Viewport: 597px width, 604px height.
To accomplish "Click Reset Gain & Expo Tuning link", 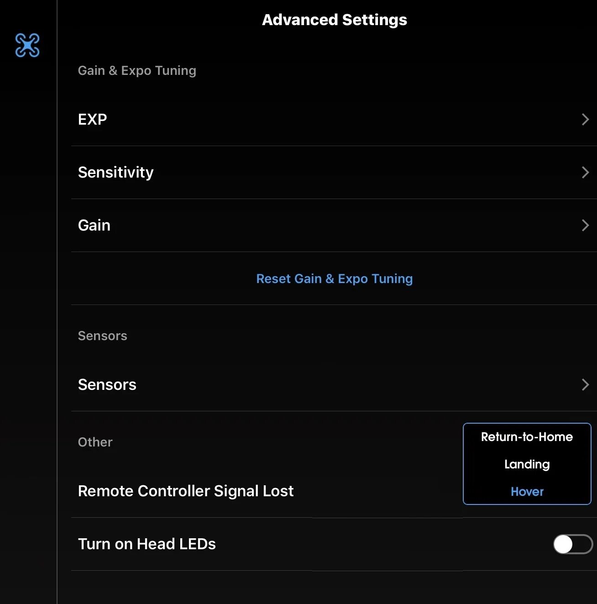I will coord(334,278).
